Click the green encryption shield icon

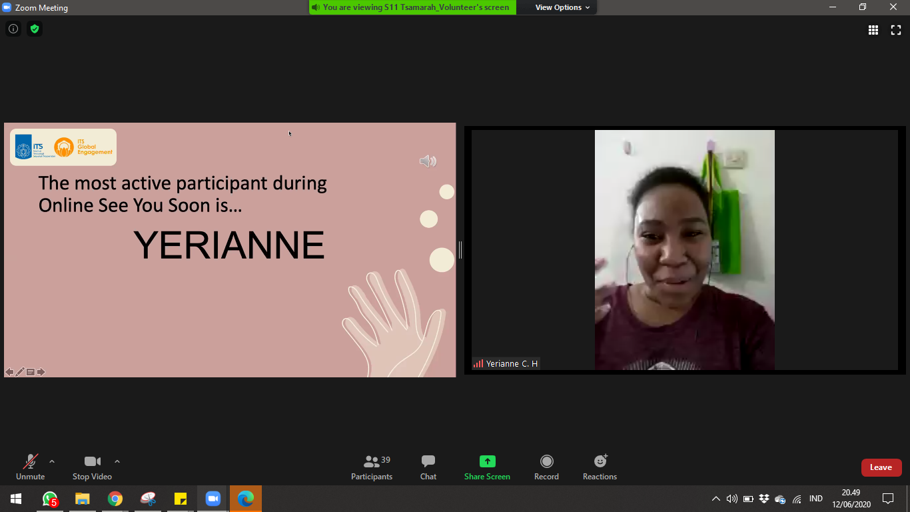click(x=35, y=29)
